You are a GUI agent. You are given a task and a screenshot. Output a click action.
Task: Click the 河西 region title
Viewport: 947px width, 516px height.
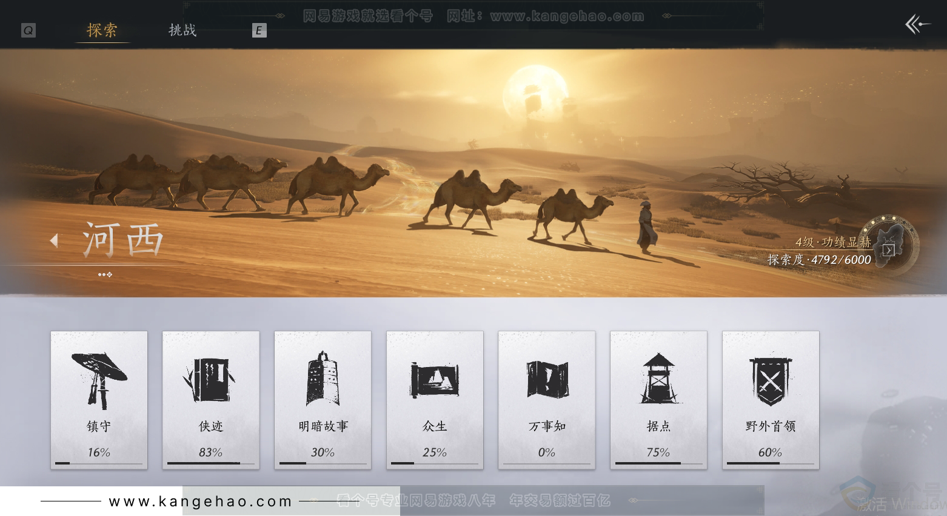(x=123, y=240)
